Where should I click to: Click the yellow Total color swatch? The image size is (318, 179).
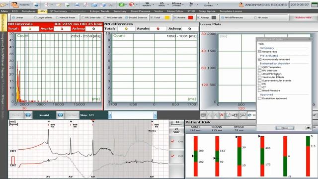pyautogui.click(x=167, y=18)
